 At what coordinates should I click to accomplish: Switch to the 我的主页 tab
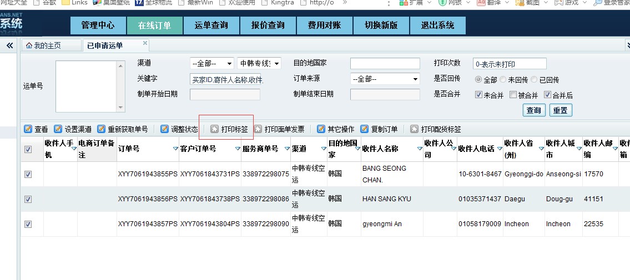pyautogui.click(x=43, y=45)
